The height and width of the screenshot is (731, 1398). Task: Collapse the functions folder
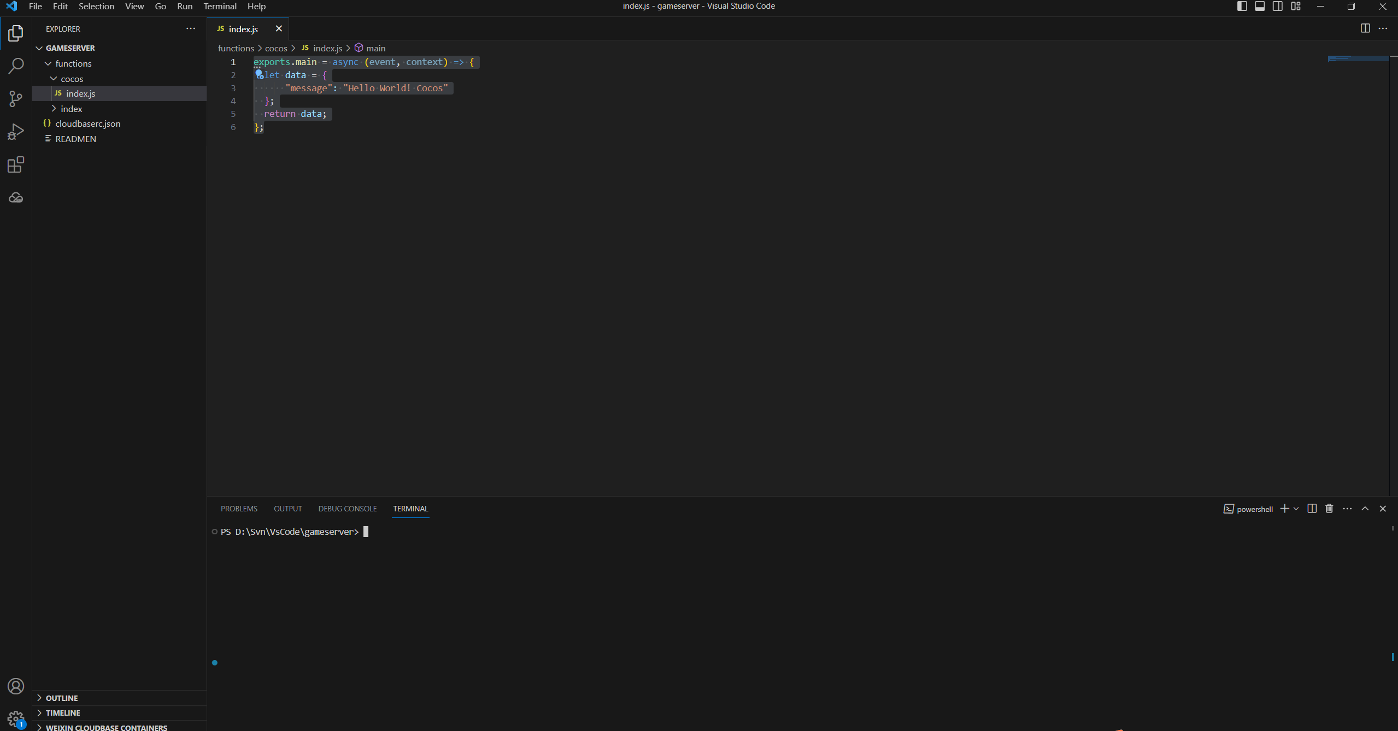(x=73, y=63)
